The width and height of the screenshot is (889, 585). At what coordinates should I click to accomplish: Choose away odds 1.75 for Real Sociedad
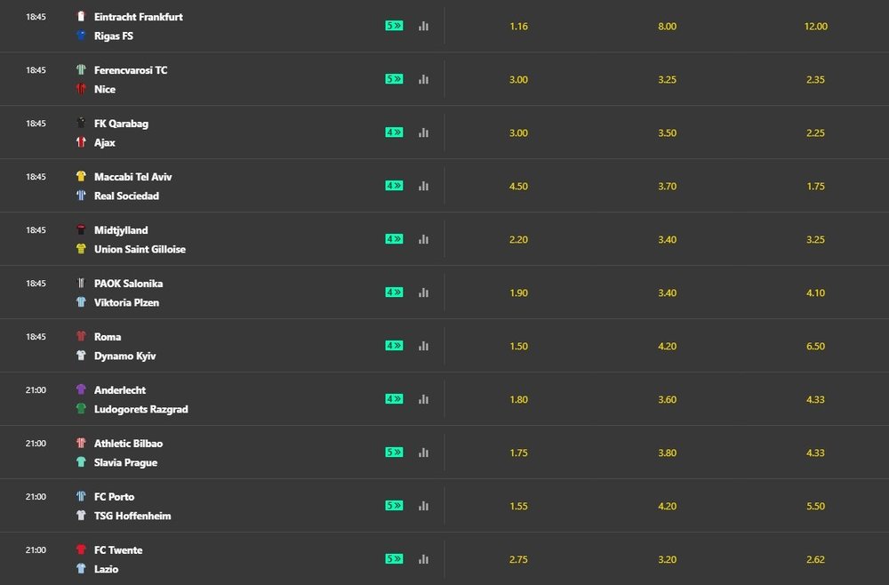815,186
